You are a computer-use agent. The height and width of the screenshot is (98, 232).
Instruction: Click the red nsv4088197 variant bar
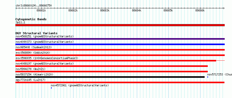tap(112, 66)
